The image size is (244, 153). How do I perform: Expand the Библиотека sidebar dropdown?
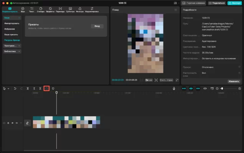(x=12, y=51)
